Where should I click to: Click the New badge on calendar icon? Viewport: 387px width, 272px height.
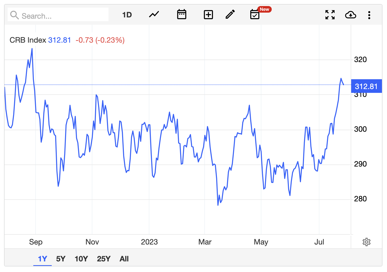[264, 9]
